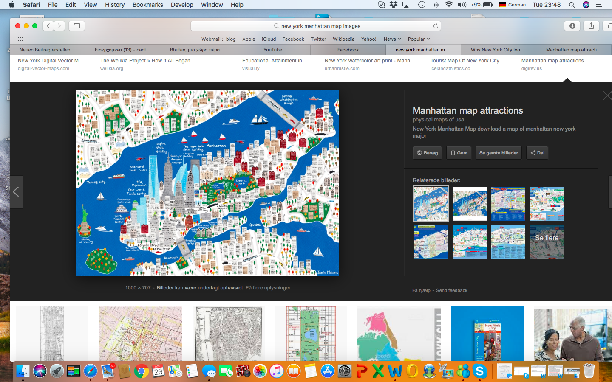Go back with Safari's back arrow
This screenshot has width=612, height=382.
(48, 26)
